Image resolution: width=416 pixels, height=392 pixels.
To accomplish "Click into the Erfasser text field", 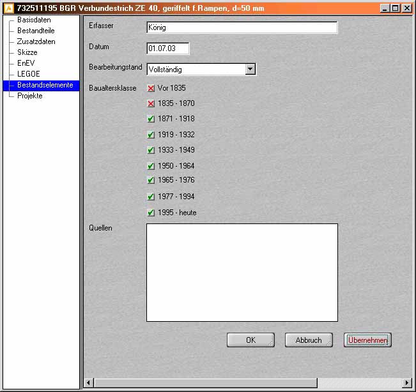I will pyautogui.click(x=242, y=28).
